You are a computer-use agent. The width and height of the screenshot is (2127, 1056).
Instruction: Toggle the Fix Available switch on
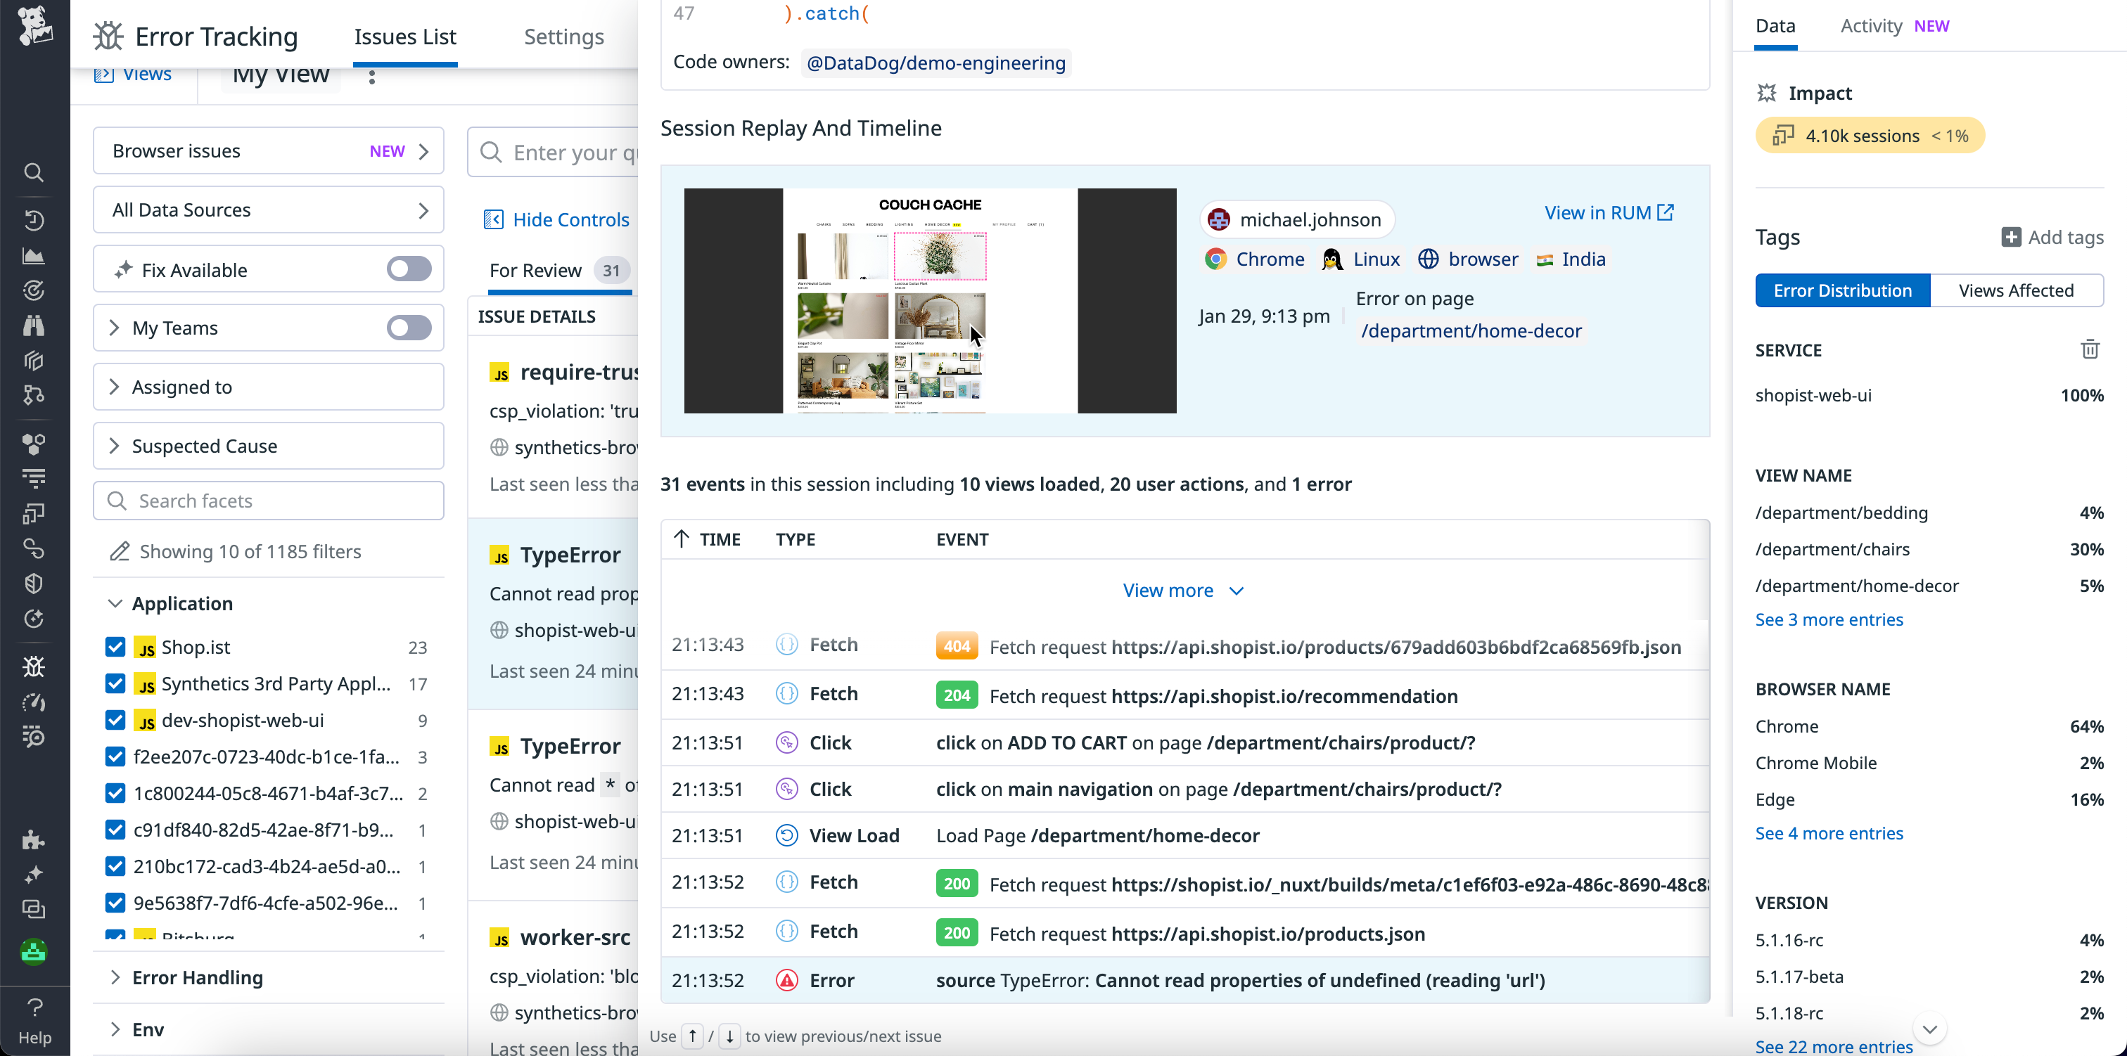coord(409,269)
